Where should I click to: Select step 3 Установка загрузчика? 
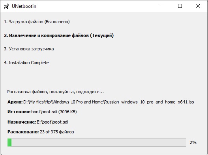click(29, 49)
